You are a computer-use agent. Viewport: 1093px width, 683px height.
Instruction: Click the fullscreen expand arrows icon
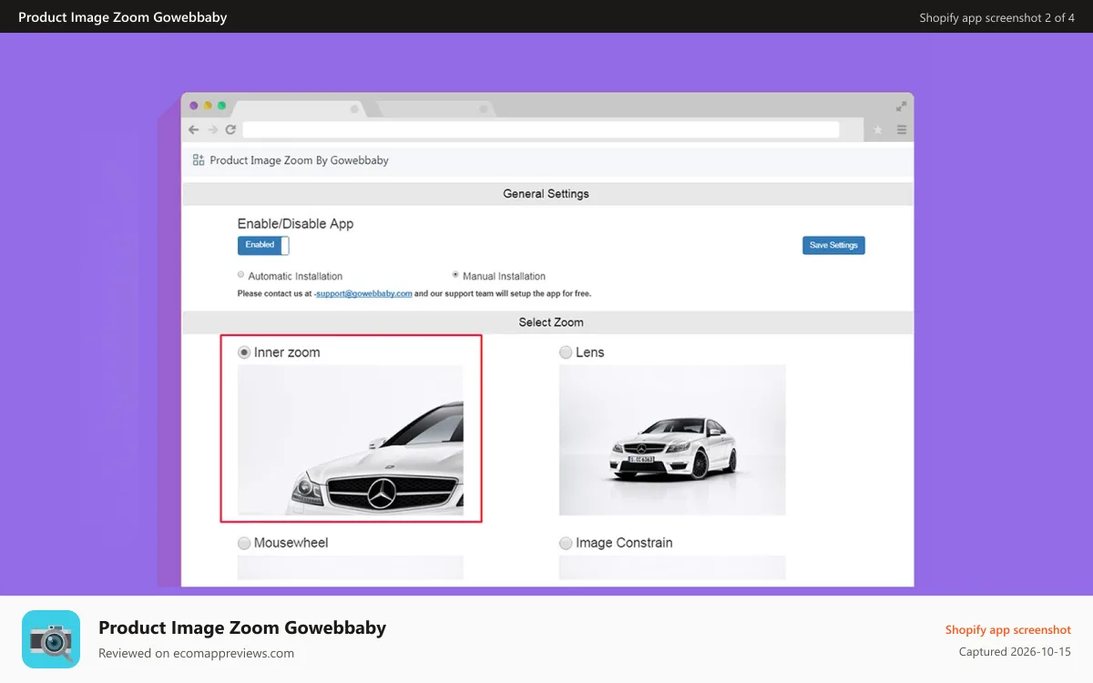pos(902,106)
